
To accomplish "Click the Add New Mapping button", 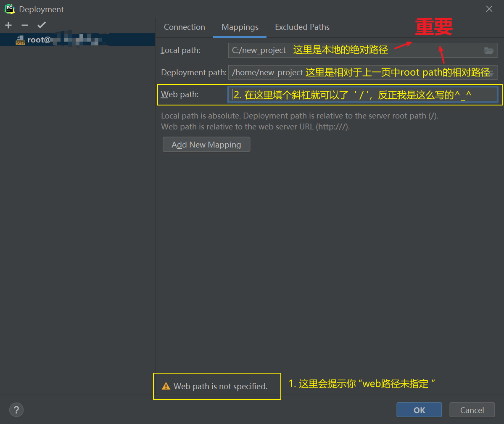I will coord(206,145).
